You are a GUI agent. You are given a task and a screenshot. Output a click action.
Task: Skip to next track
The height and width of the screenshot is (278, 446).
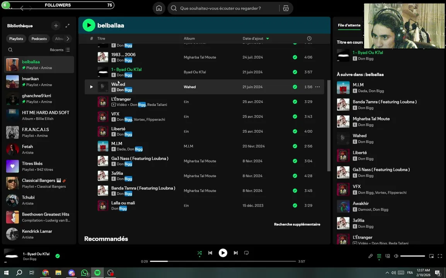(235, 253)
